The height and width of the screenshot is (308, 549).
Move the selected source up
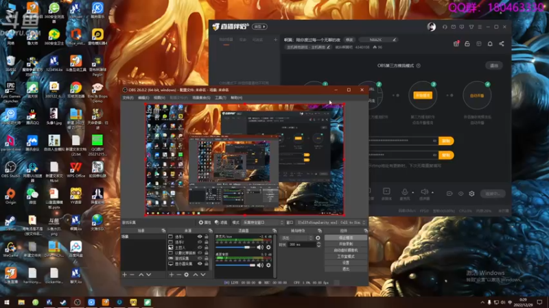pos(196,275)
